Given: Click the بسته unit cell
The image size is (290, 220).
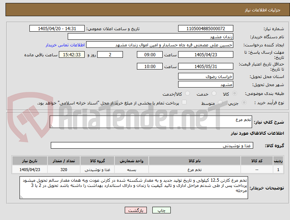Looking at the screenshot, I should pyautogui.click(x=131, y=170).
